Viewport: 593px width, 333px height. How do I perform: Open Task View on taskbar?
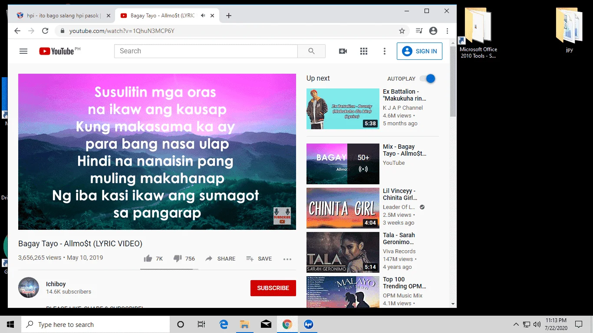(201, 324)
